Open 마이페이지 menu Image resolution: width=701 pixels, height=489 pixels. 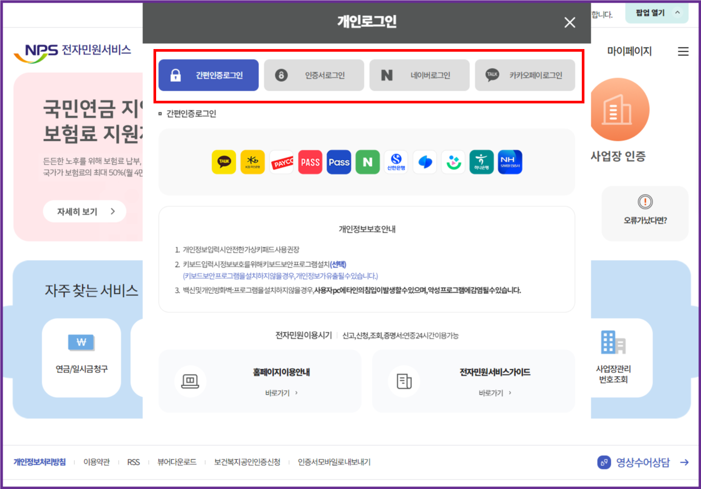click(x=629, y=51)
